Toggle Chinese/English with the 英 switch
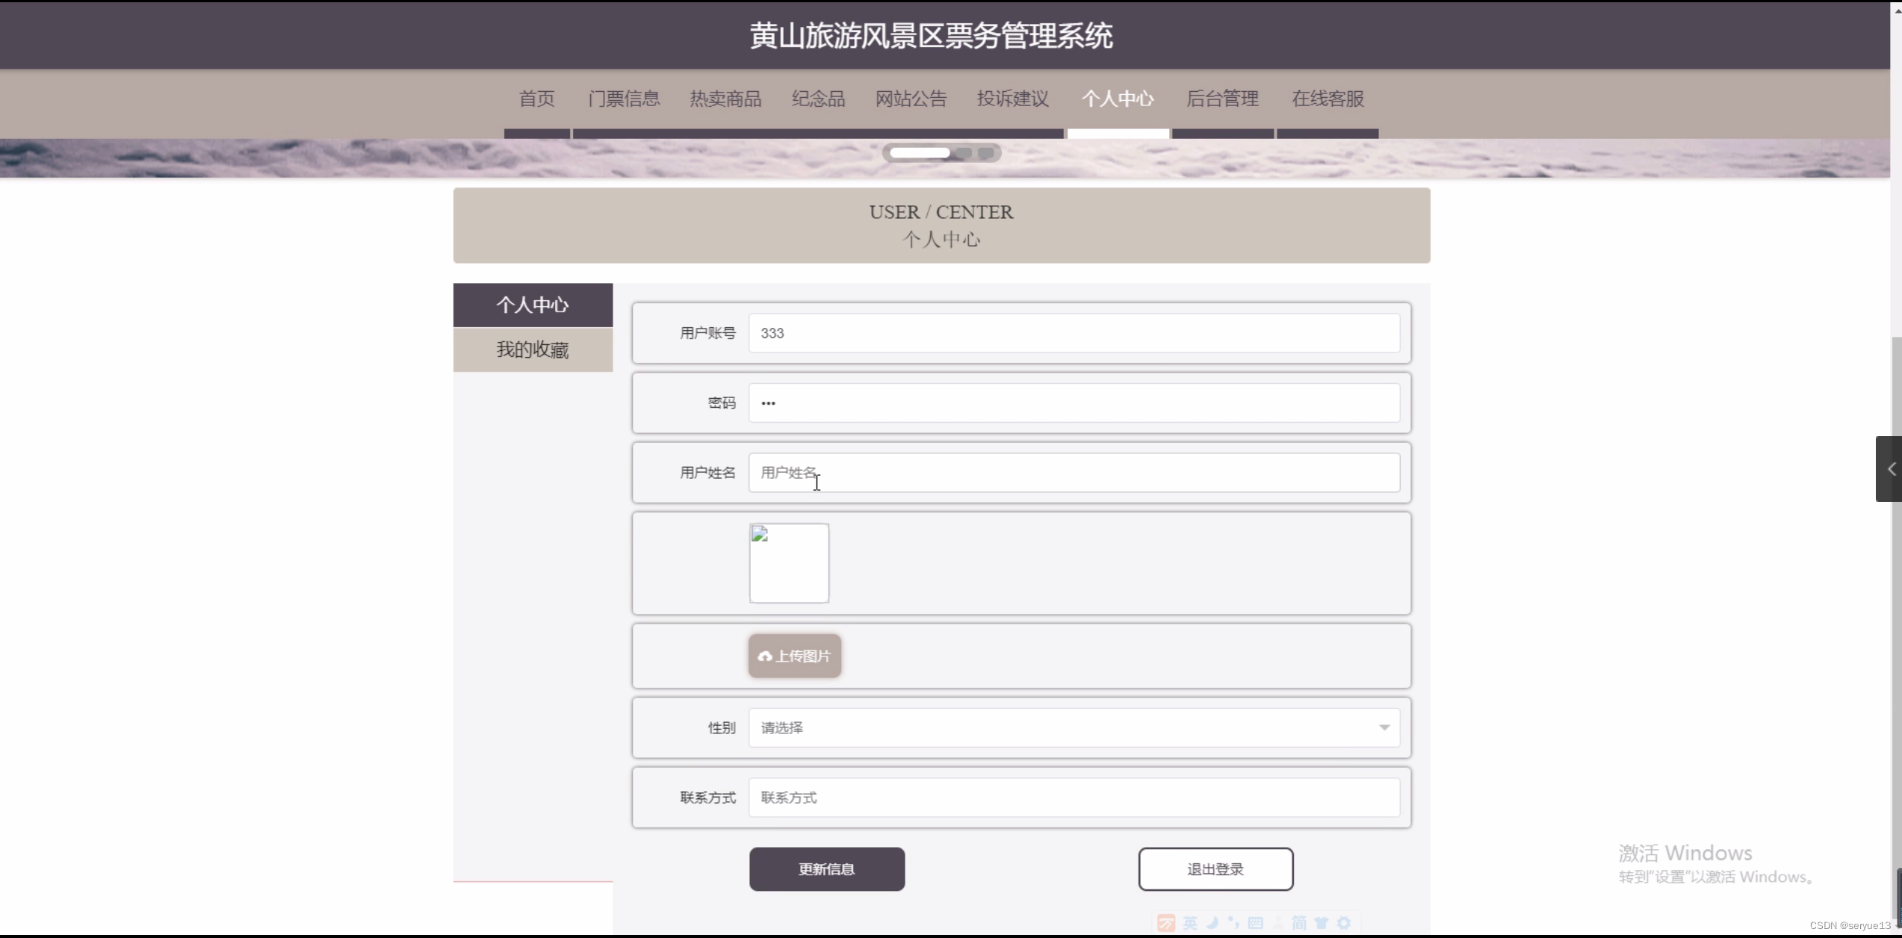This screenshot has width=1902, height=938. [x=1189, y=923]
